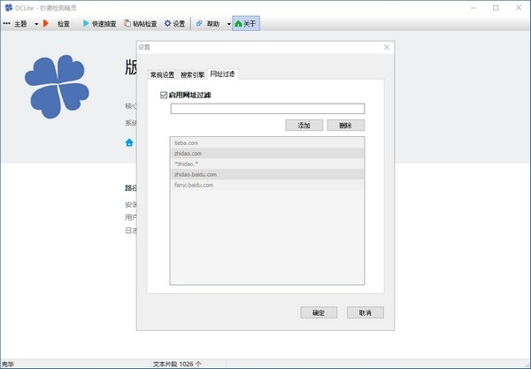Uncheck the 启用网址过滤 checkbox

pyautogui.click(x=164, y=95)
